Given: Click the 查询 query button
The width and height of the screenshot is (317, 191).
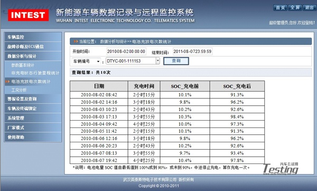Looking at the screenshot, I should pyautogui.click(x=176, y=61).
